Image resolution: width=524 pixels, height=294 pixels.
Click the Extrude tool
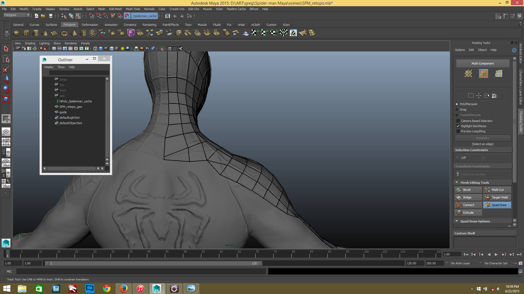(468, 213)
